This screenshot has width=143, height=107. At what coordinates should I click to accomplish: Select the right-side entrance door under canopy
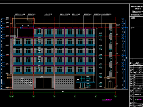(x=110, y=85)
